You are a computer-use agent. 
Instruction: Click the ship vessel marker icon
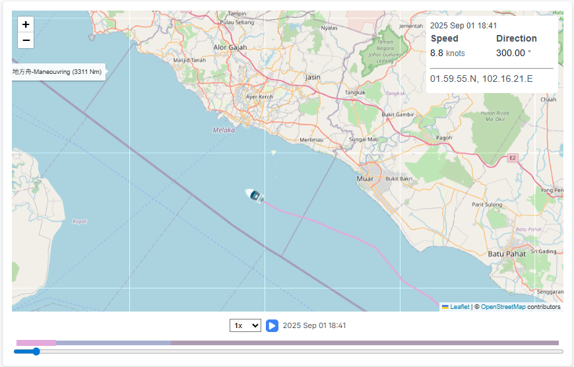[254, 195]
